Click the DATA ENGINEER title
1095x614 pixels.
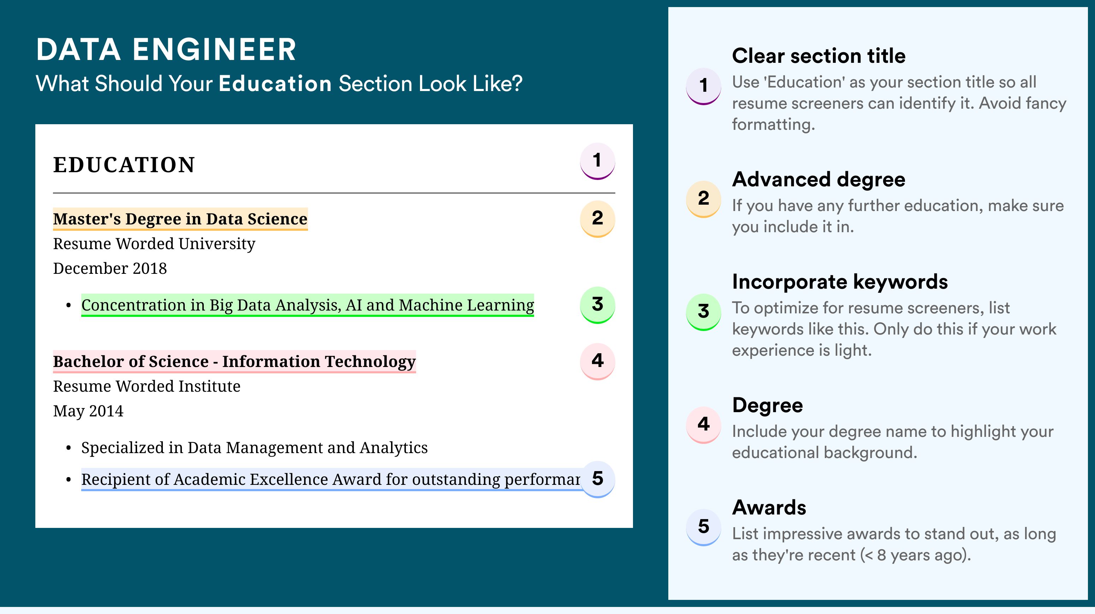(166, 50)
